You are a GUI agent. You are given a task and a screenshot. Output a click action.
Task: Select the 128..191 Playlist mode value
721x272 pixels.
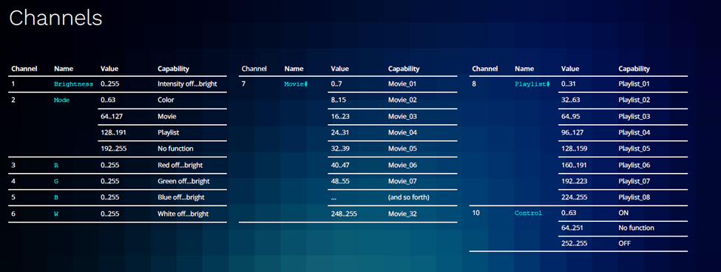coord(113,132)
